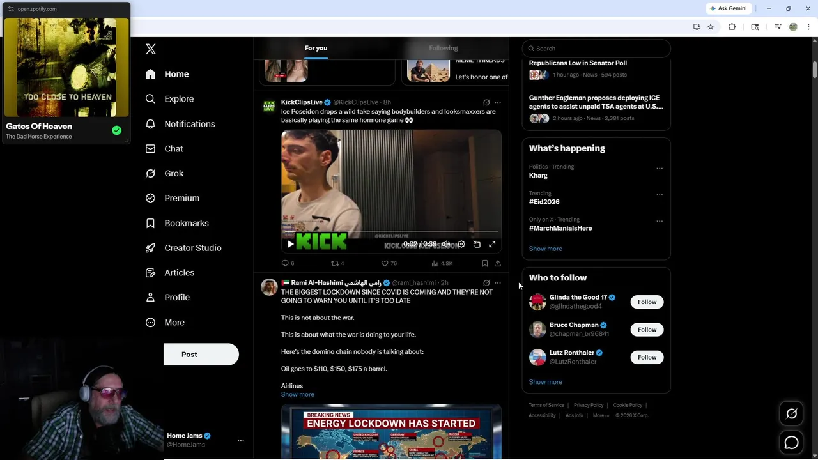Viewport: 818px width, 460px height.
Task: Open more options for #MarchManiaIsHere trend
Action: click(660, 221)
